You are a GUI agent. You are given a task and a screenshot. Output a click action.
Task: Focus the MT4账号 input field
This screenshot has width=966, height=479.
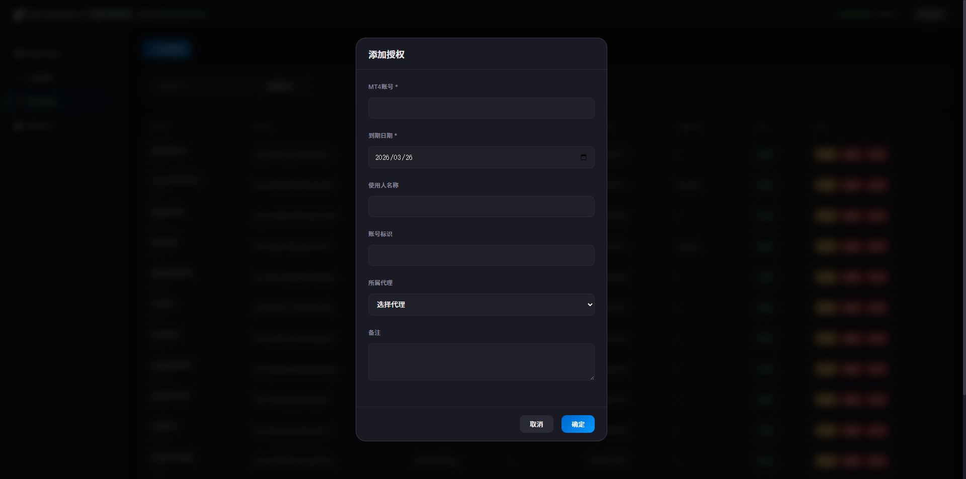tap(481, 108)
